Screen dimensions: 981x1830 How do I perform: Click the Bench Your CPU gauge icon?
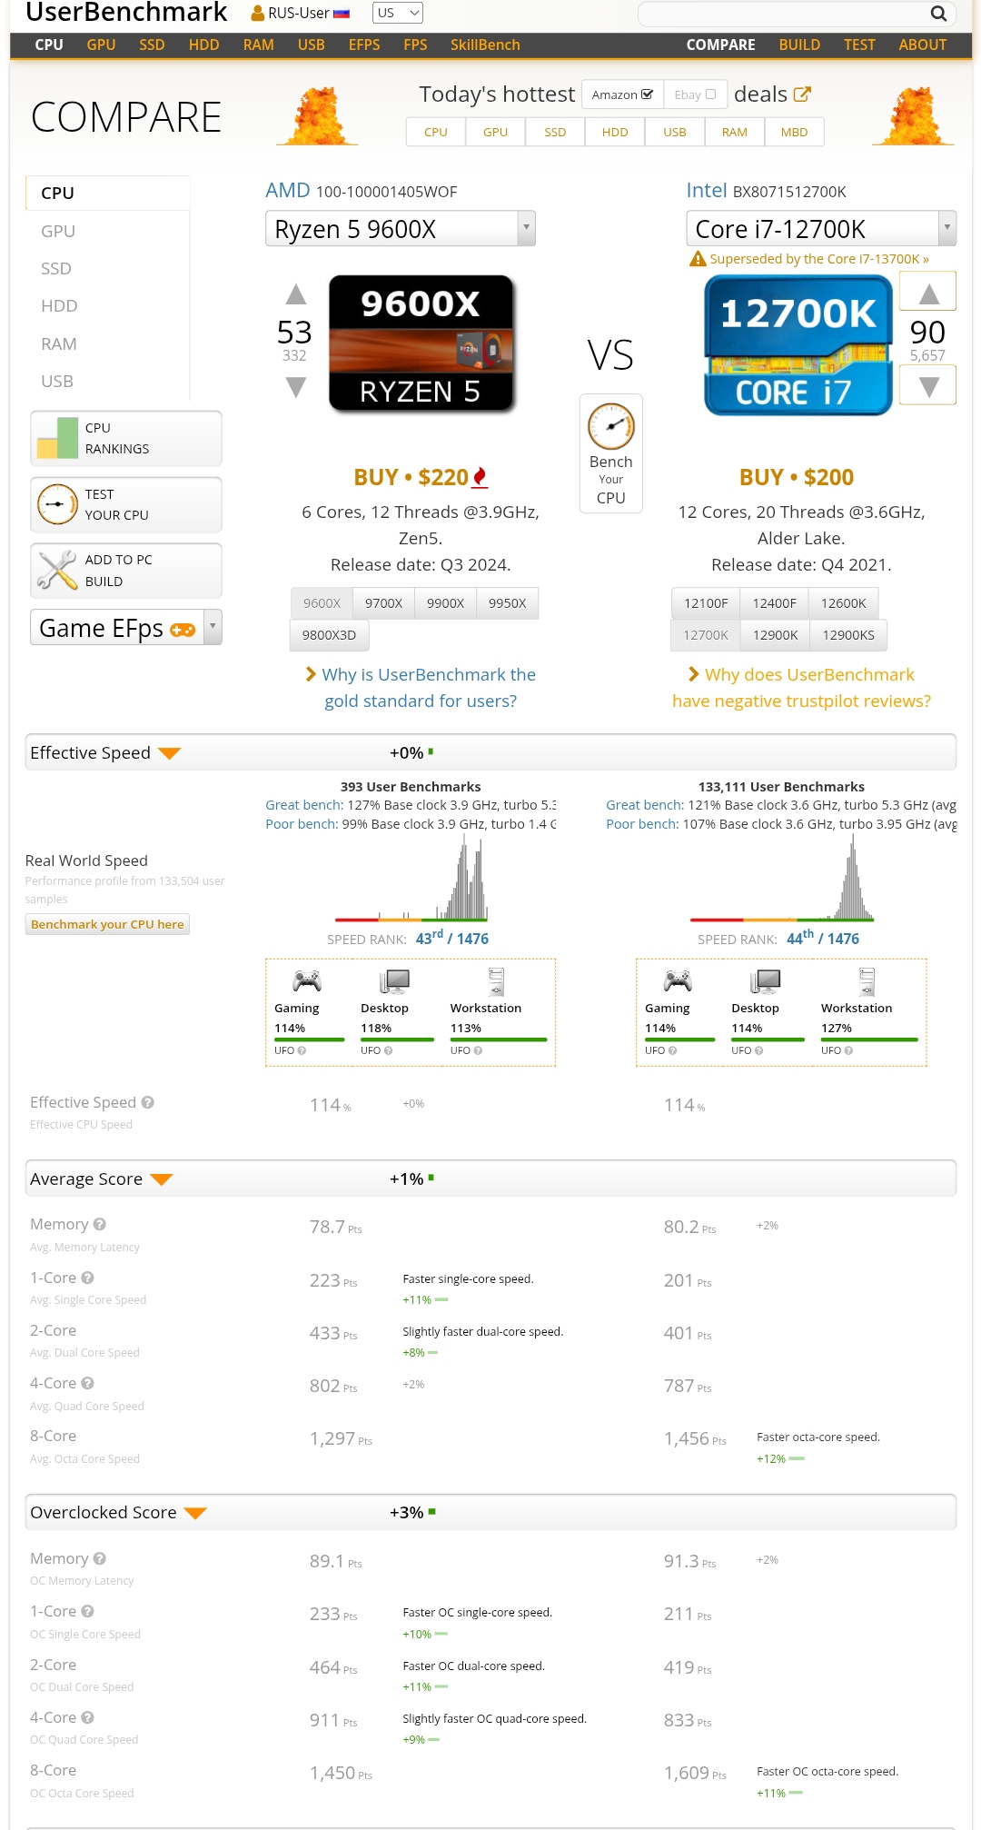pyautogui.click(x=611, y=426)
